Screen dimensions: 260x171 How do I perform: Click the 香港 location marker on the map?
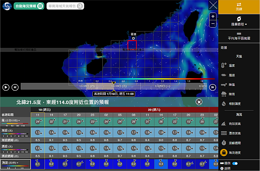(133, 38)
